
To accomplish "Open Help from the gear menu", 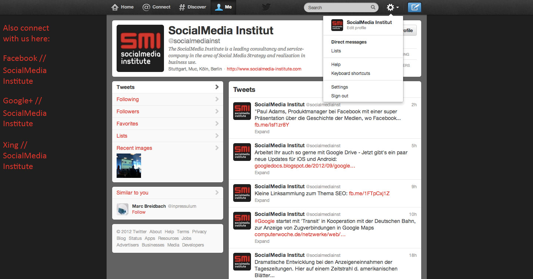I will 336,65.
